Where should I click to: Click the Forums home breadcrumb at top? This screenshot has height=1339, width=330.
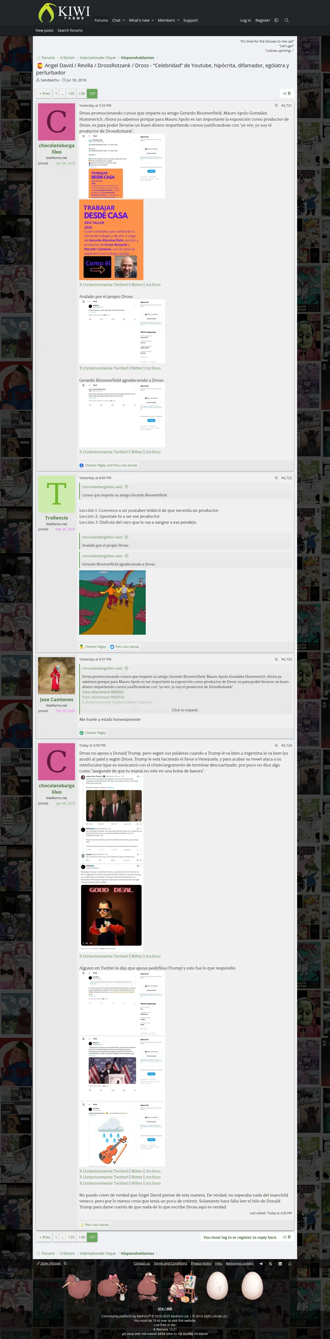(x=45, y=58)
